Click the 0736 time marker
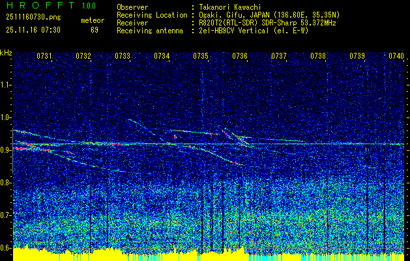Viewport: 410px width, 261px height. click(240, 55)
